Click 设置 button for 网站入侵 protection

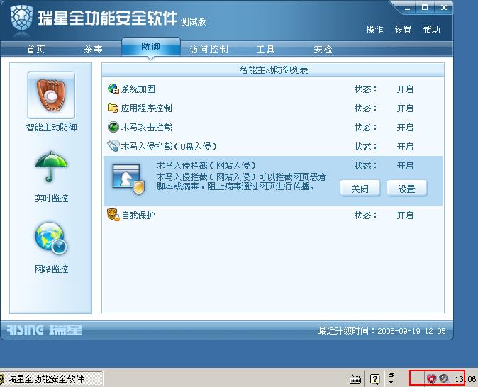click(406, 189)
